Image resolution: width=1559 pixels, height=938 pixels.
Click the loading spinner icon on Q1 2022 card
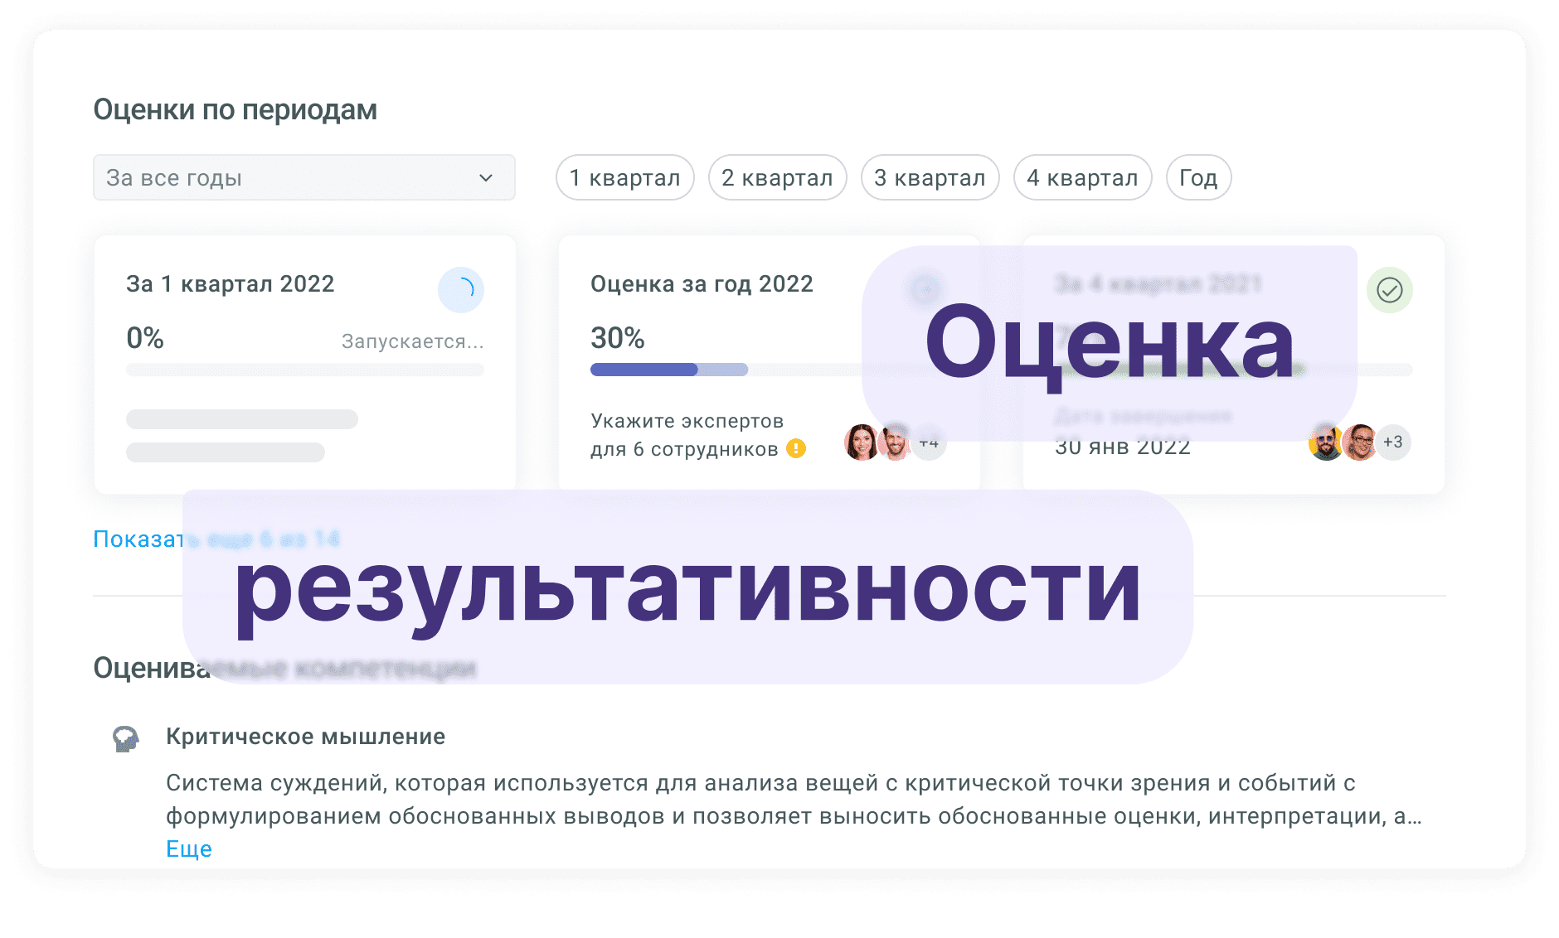[461, 289]
